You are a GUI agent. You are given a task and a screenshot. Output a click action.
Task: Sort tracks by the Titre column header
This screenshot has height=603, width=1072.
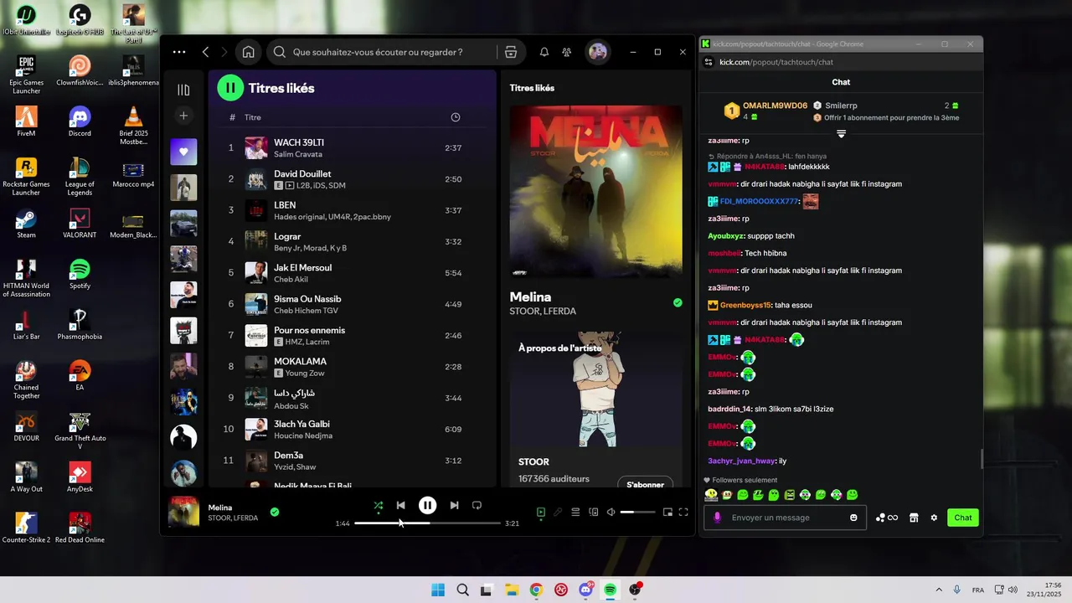tap(253, 117)
